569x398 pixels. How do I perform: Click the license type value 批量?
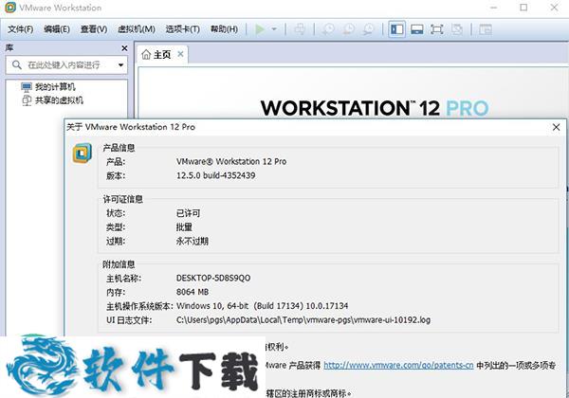[184, 227]
